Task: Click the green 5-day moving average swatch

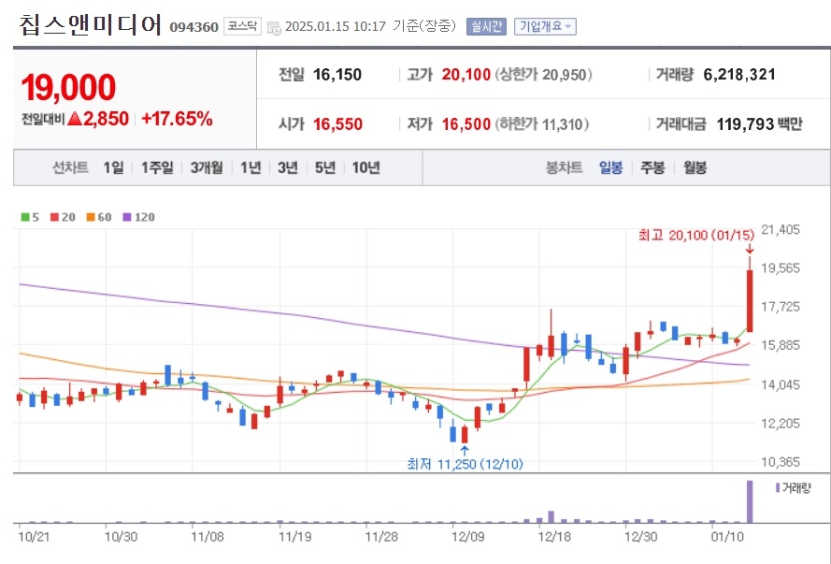Action: pos(25,217)
